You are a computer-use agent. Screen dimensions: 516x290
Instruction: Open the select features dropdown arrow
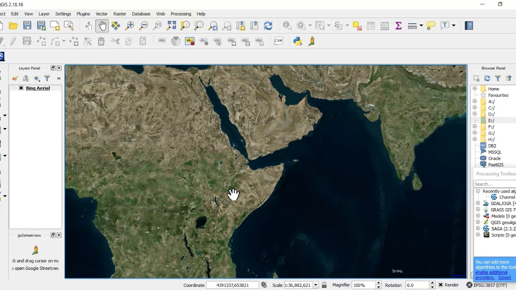329,26
